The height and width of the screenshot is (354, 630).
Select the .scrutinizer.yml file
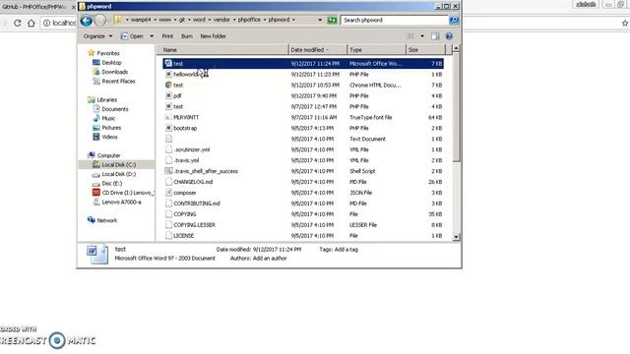click(x=303, y=149)
